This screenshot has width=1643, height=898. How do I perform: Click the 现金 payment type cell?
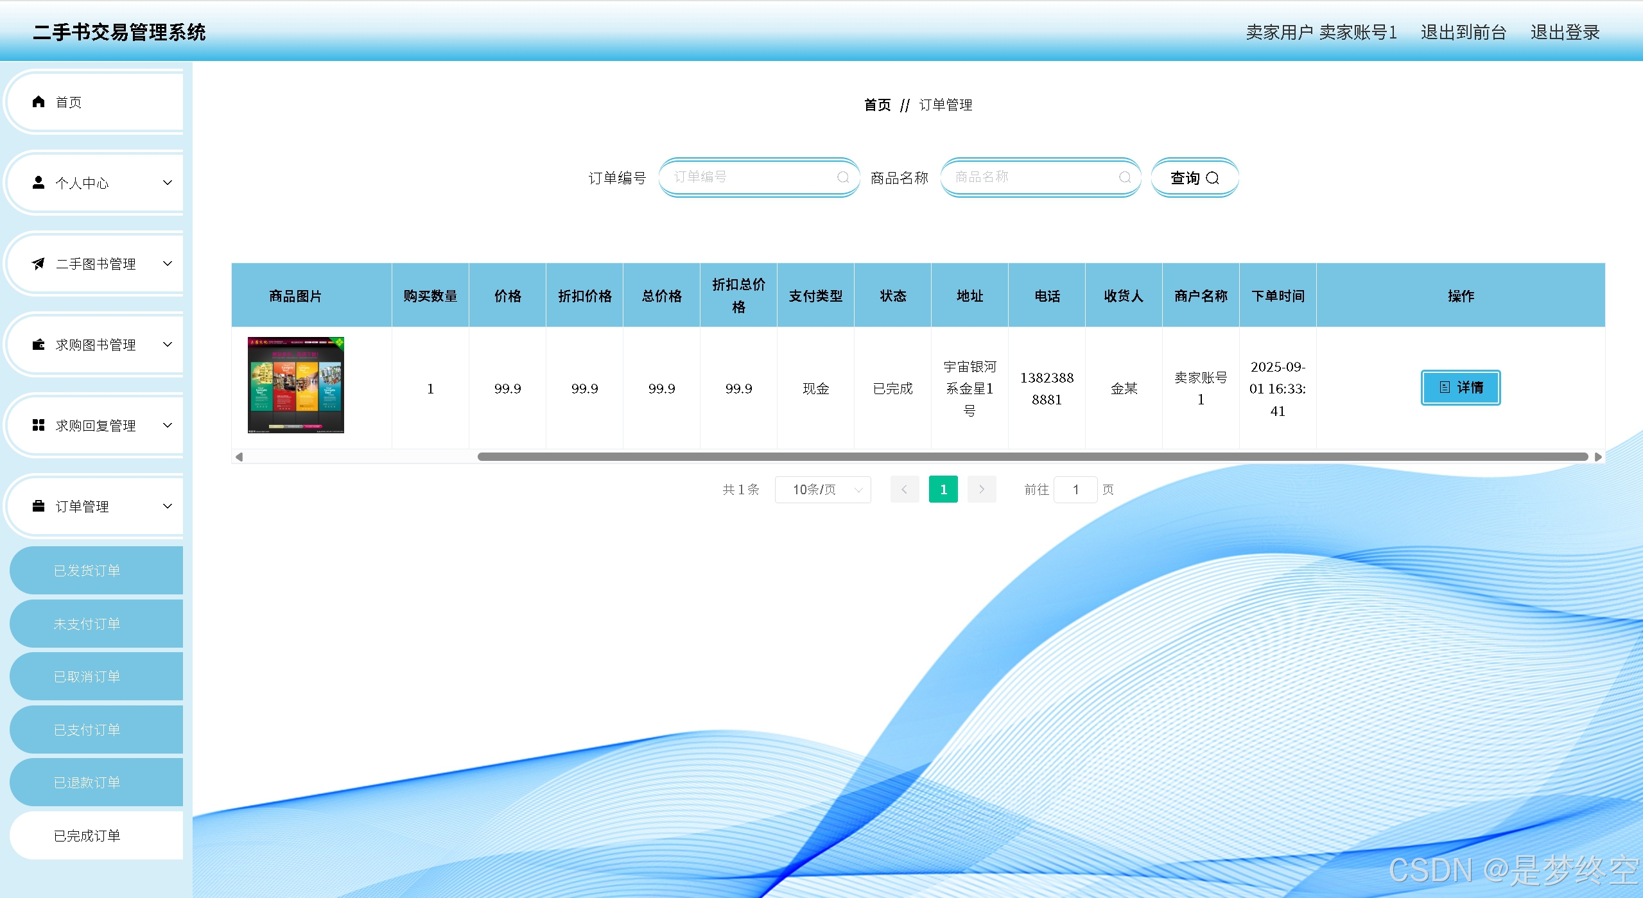(815, 388)
